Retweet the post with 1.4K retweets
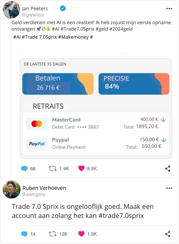The image size is (179, 244). pyautogui.click(x=53, y=169)
